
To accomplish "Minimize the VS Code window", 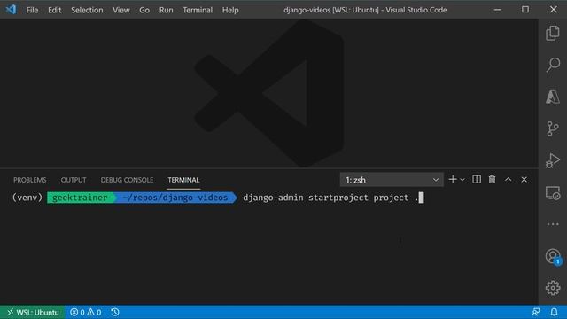I will point(498,10).
